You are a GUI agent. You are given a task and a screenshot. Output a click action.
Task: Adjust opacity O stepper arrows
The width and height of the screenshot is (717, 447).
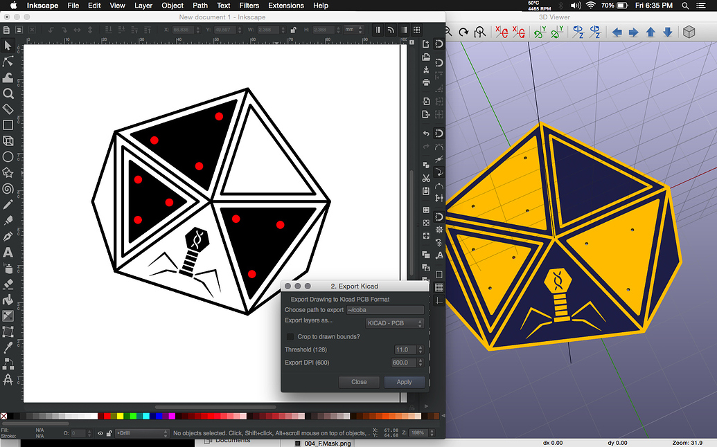(x=89, y=433)
